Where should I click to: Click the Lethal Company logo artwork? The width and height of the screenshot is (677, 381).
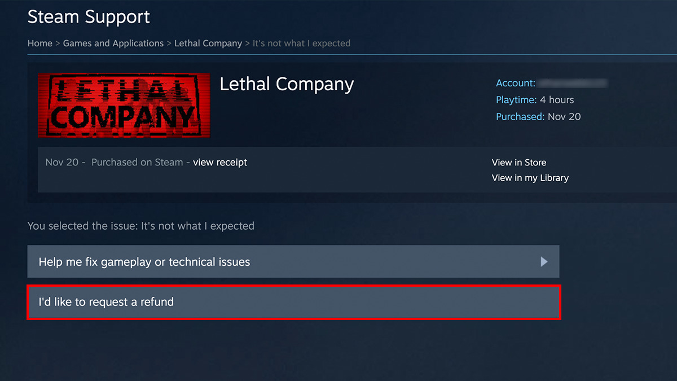click(124, 105)
